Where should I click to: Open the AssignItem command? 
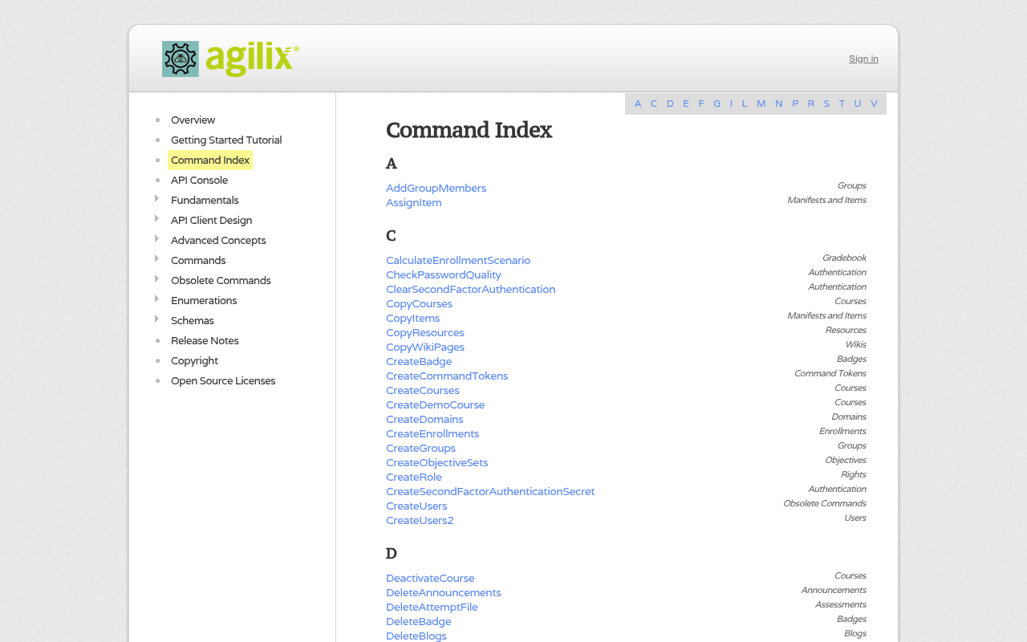click(x=413, y=202)
